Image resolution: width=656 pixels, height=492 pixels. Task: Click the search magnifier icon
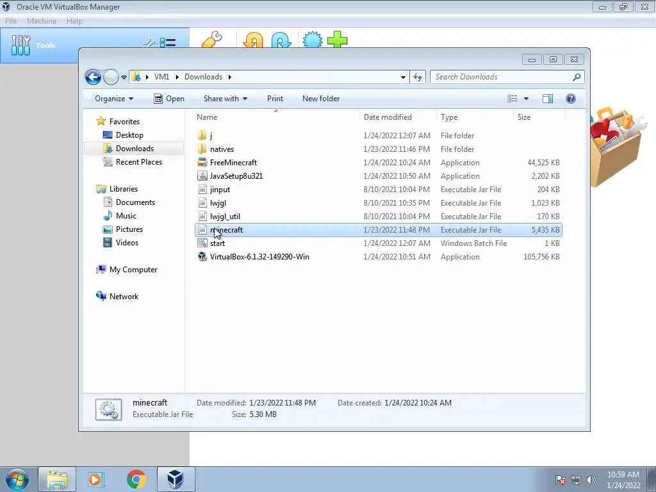(x=577, y=77)
